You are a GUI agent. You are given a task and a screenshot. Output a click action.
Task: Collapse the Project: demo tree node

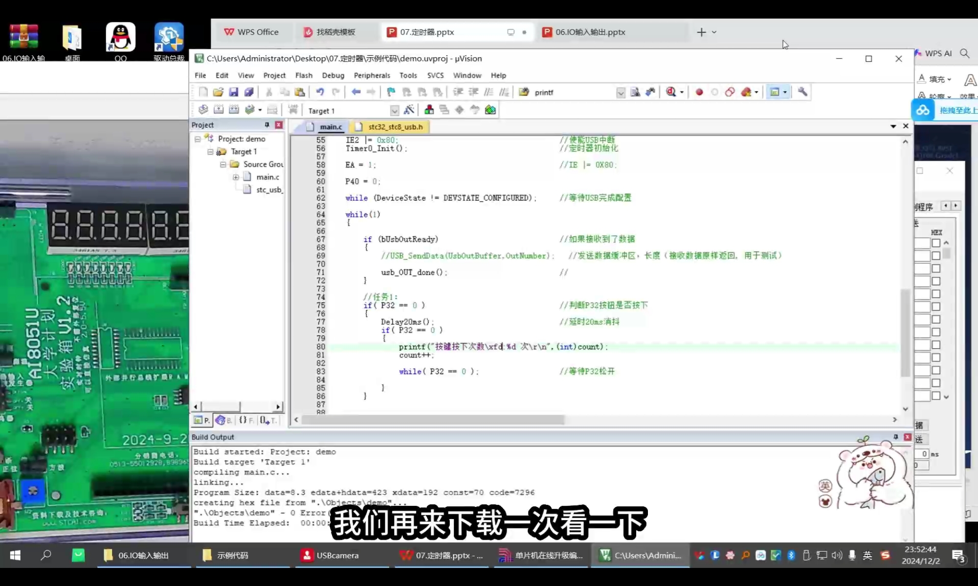198,139
